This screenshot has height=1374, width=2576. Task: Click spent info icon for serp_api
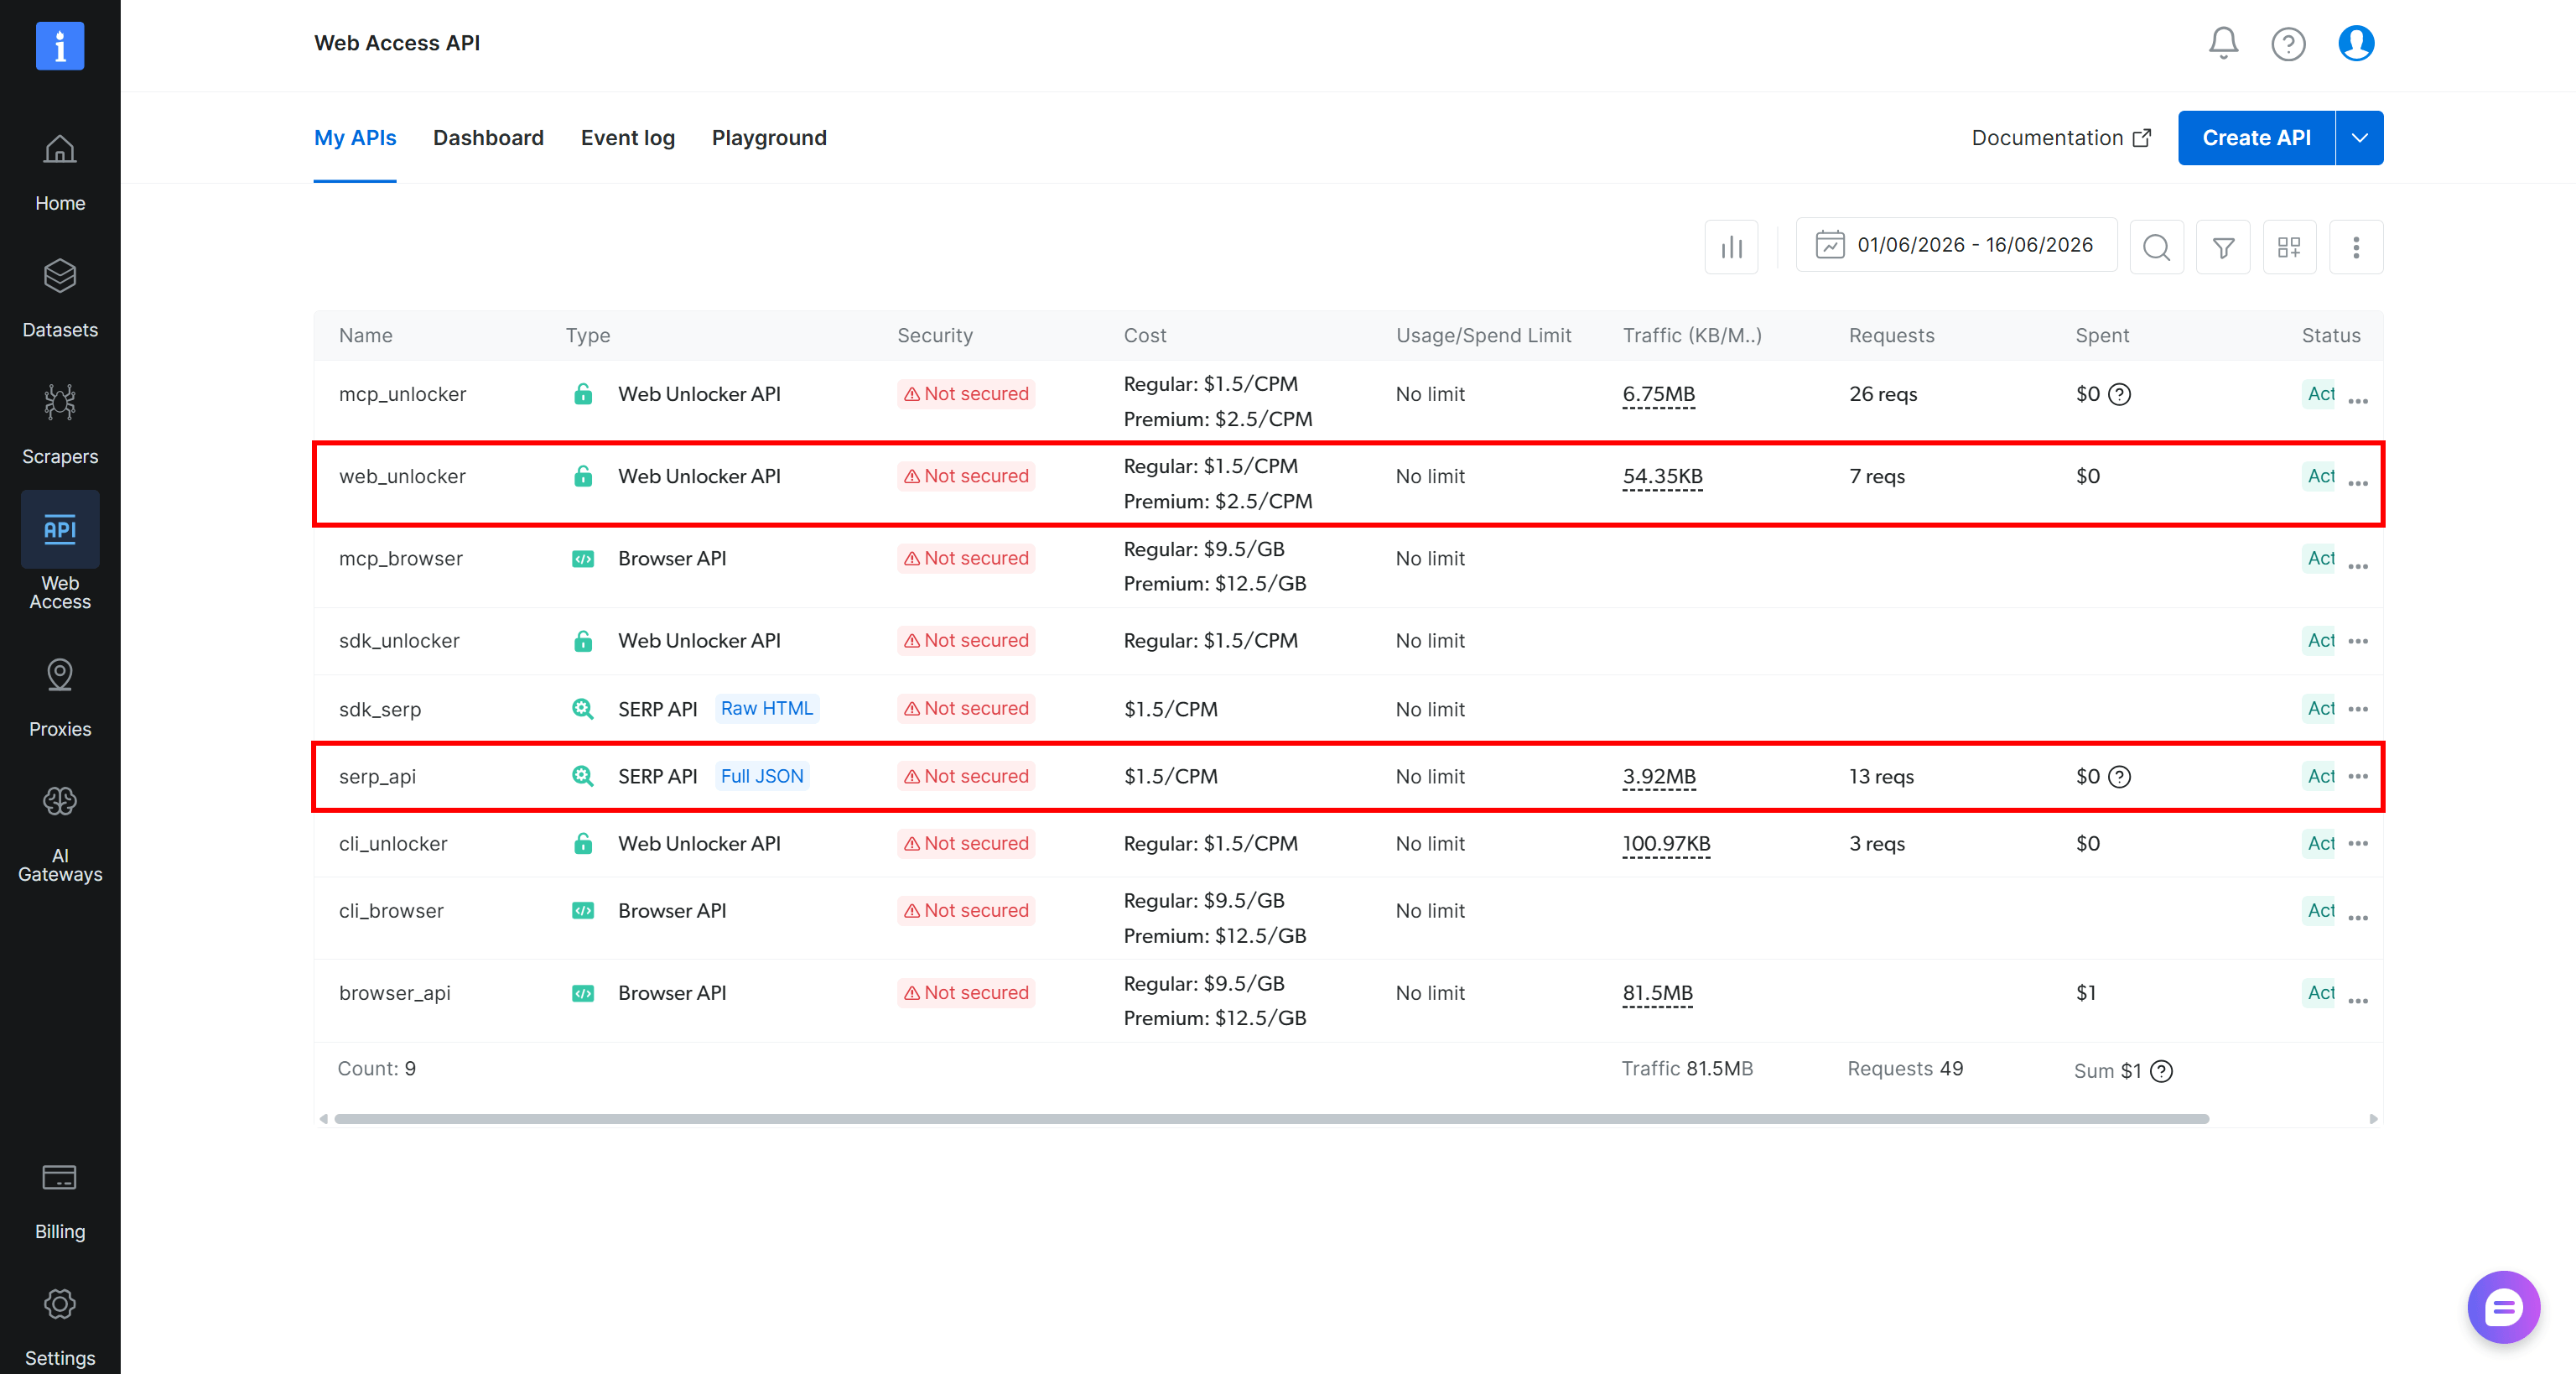point(2119,776)
